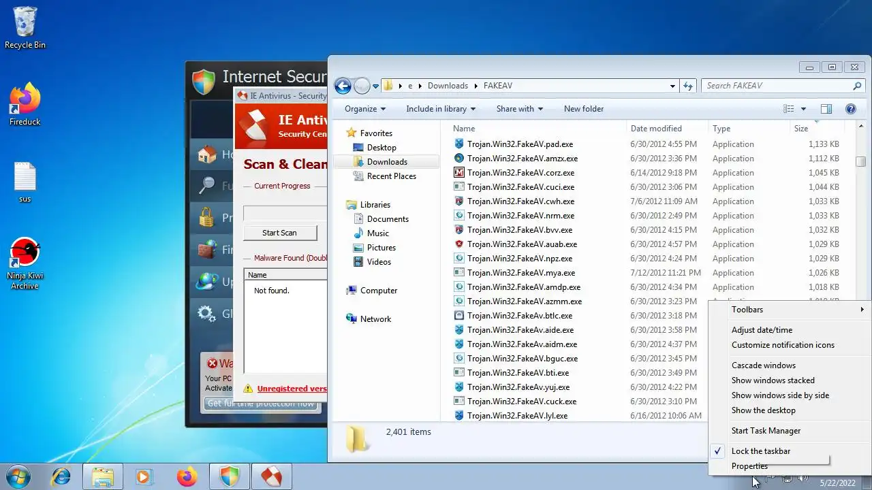872x490 pixels.
Task: Choose Show windows side by side
Action: (780, 395)
